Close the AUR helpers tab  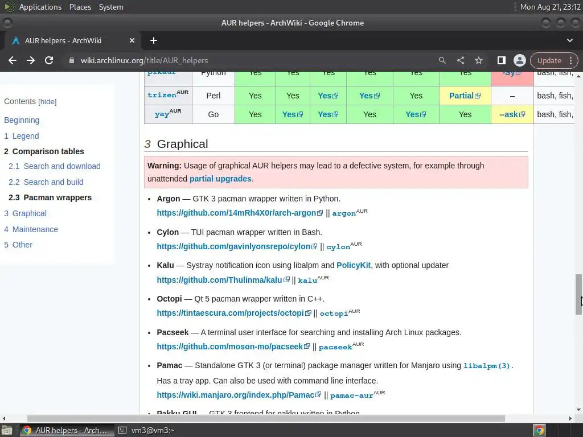[132, 40]
